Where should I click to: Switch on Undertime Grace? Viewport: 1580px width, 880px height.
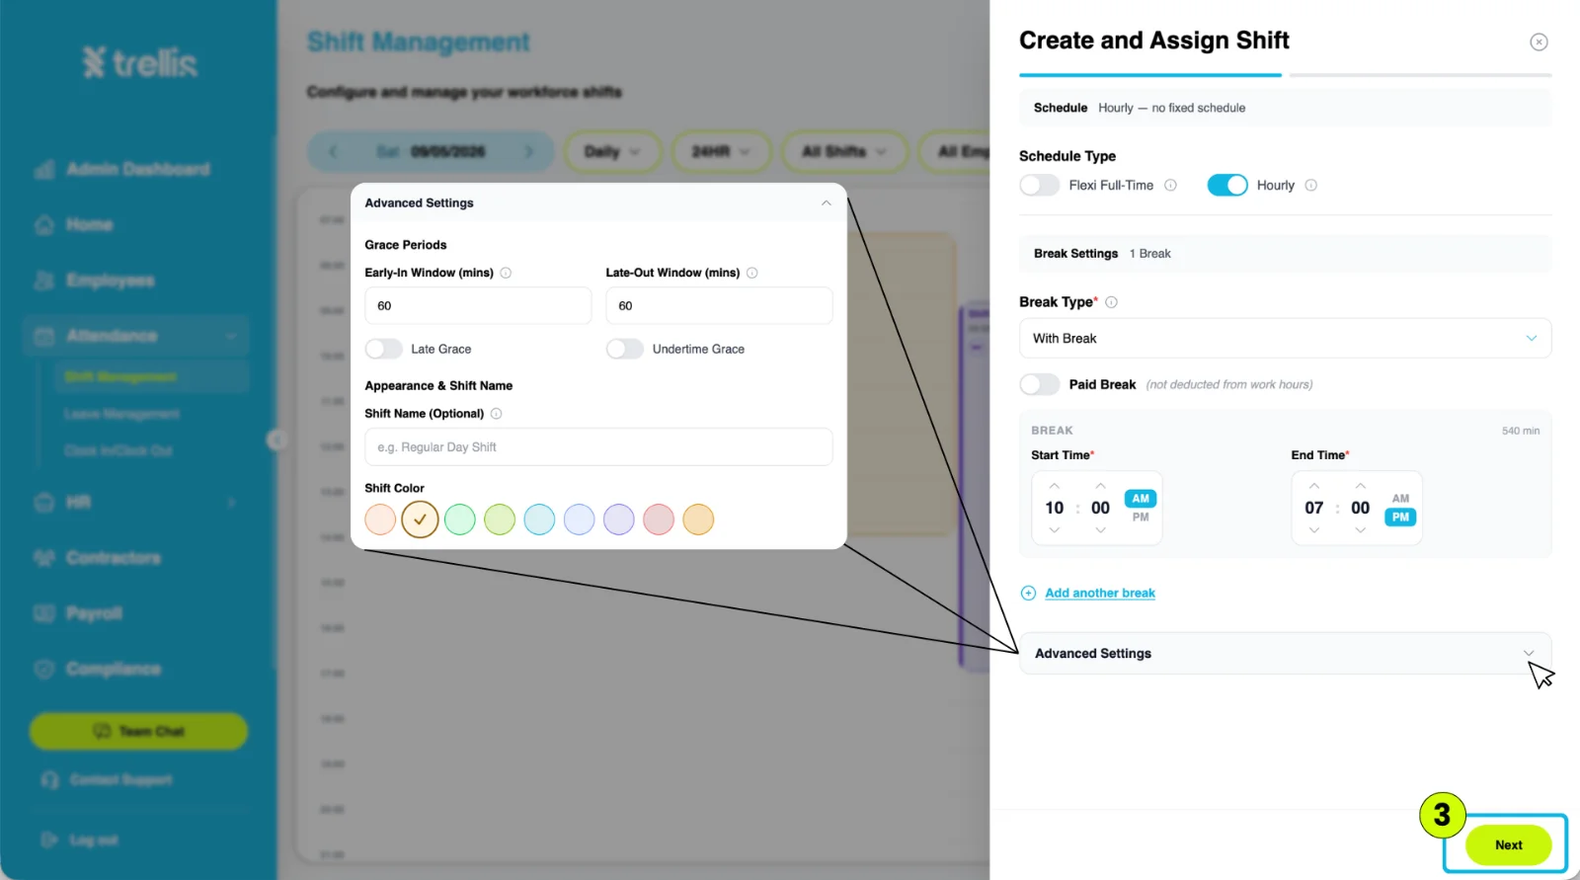coord(624,349)
